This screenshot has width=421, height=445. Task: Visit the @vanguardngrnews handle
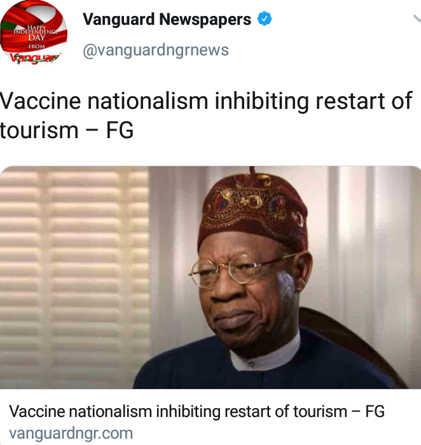(156, 50)
